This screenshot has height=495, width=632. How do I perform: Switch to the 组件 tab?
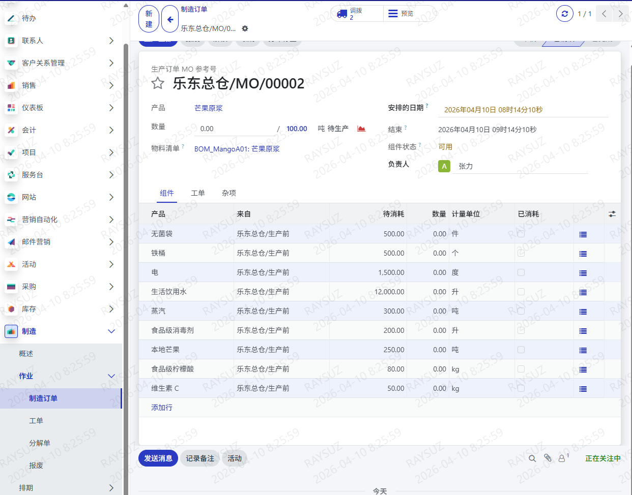[167, 193]
